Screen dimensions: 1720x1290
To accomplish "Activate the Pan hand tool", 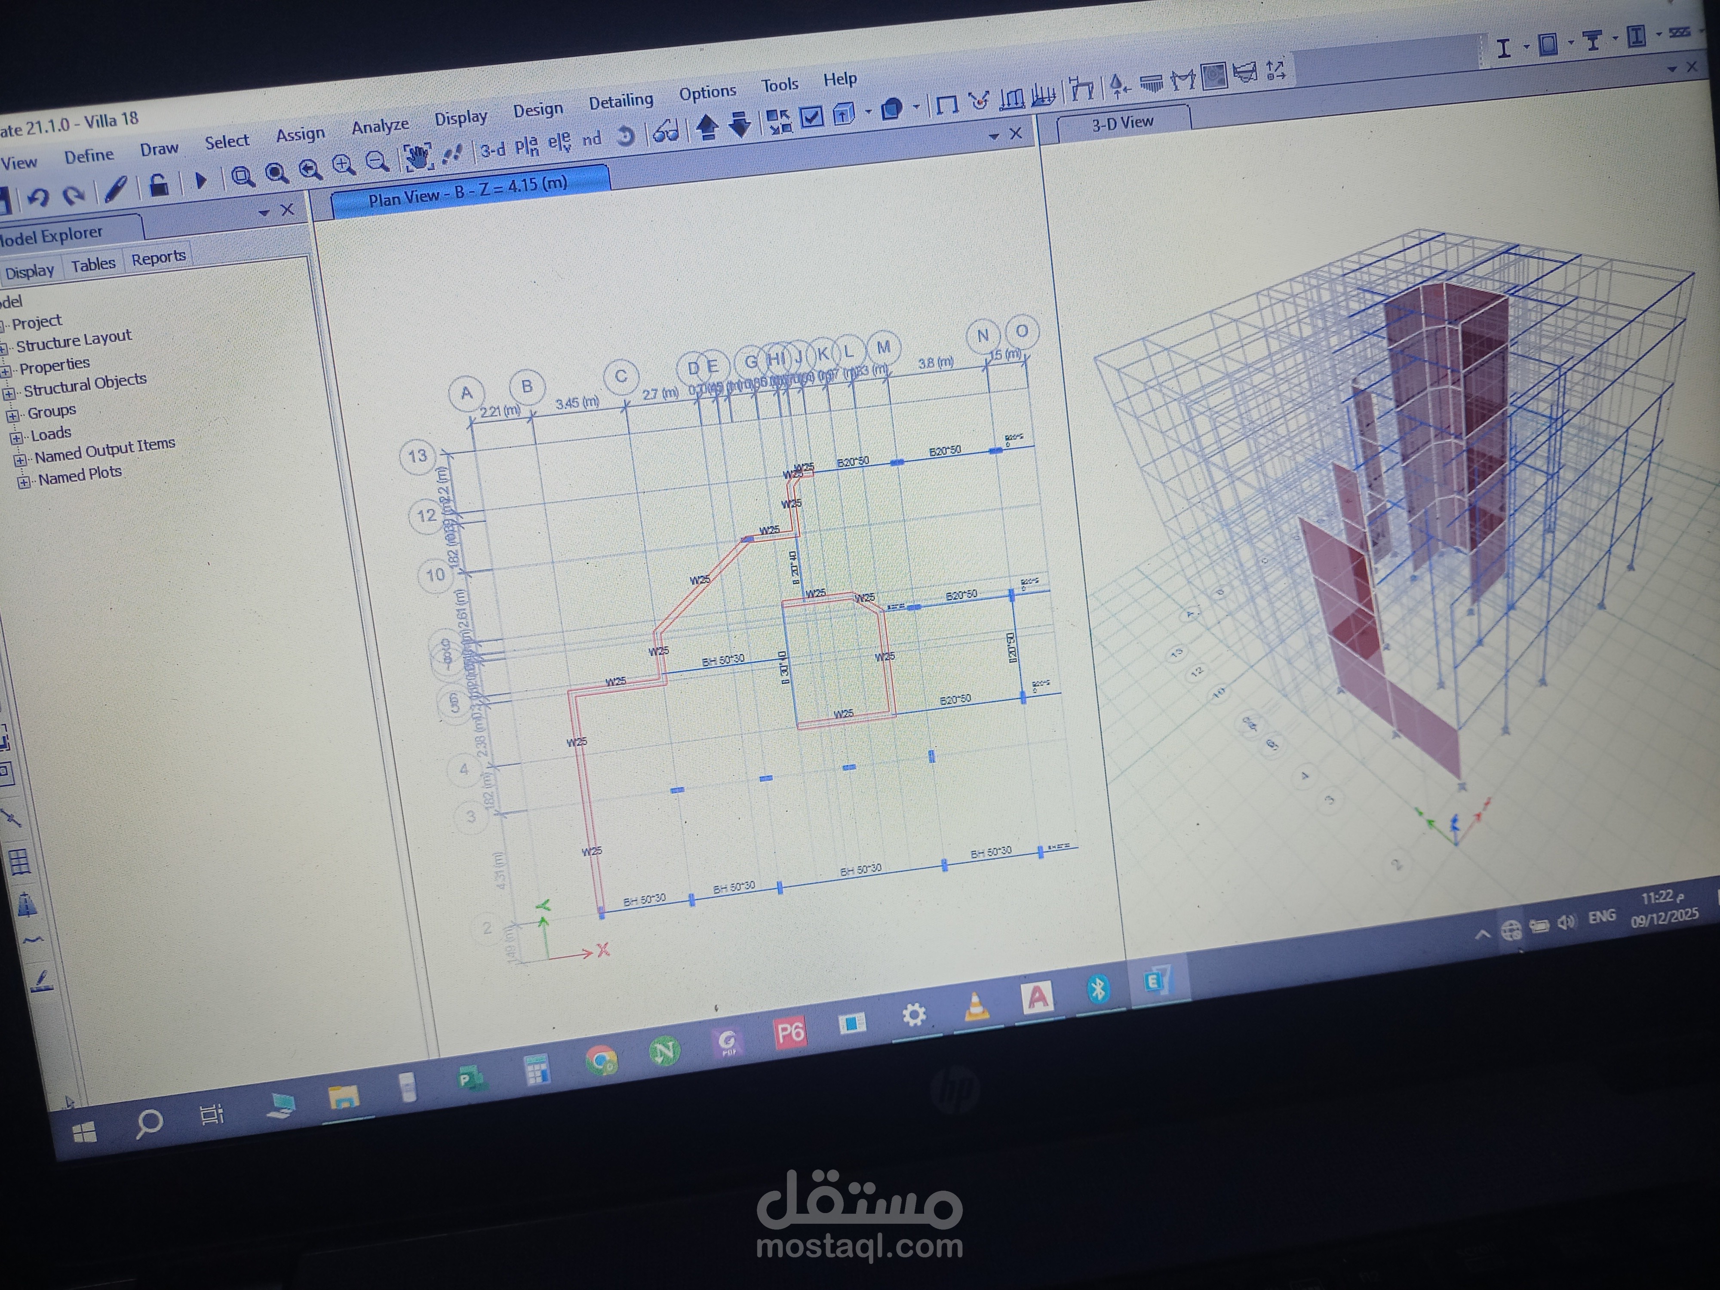I will click(x=418, y=157).
